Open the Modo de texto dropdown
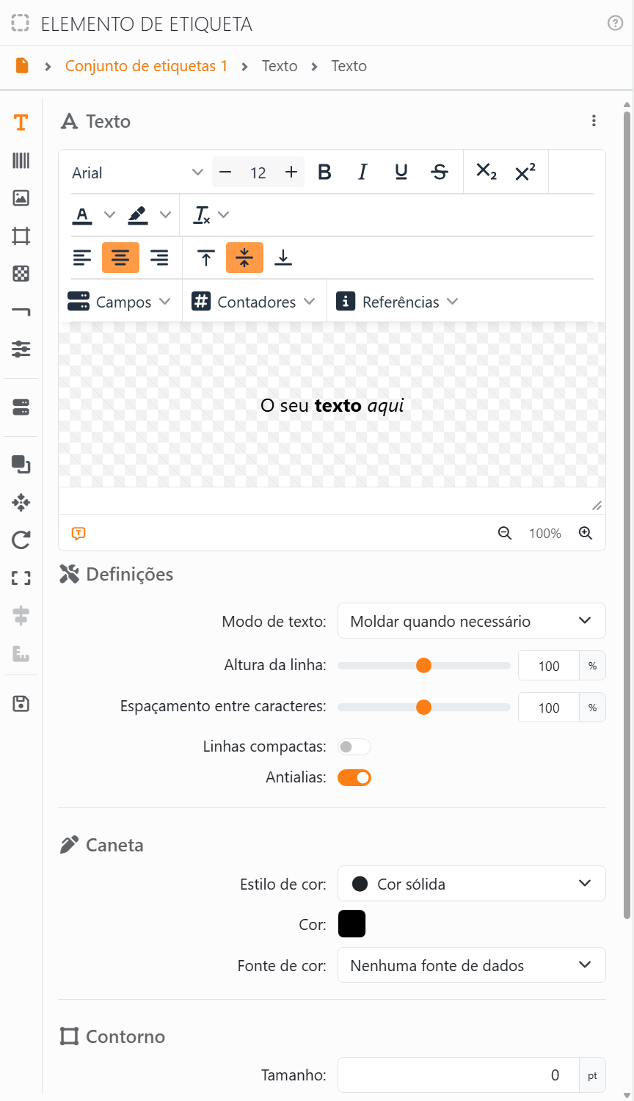 coord(472,621)
